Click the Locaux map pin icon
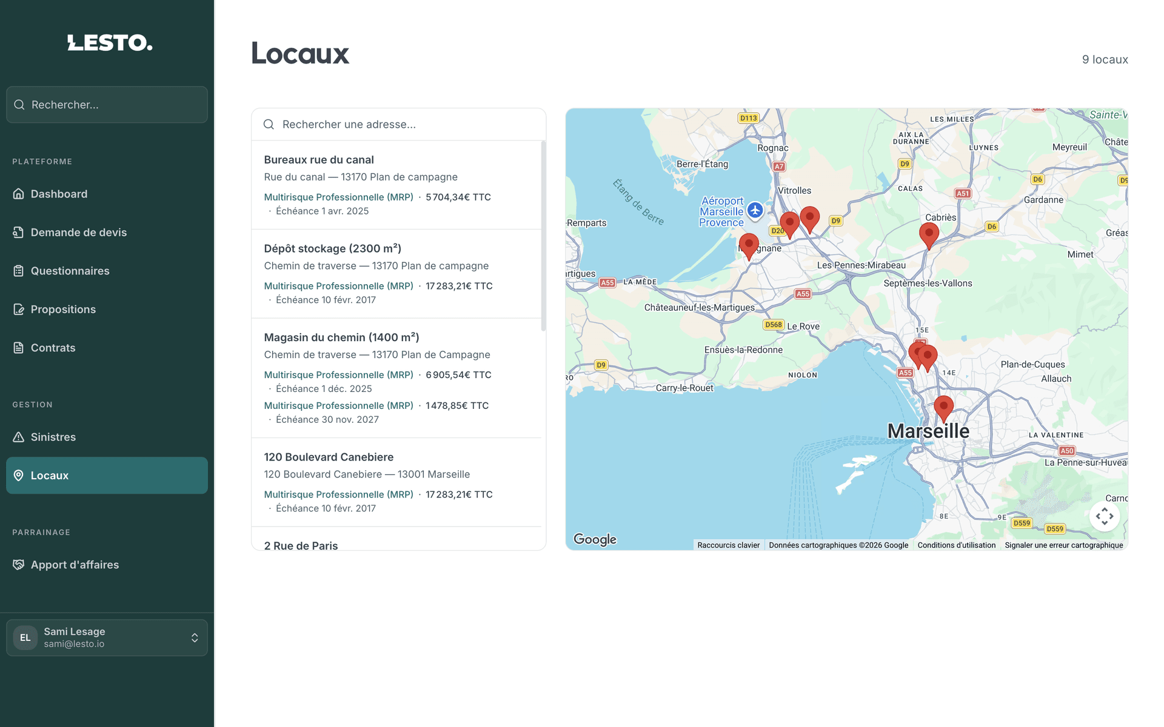 pos(19,476)
